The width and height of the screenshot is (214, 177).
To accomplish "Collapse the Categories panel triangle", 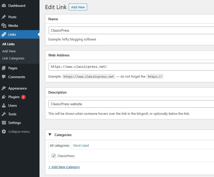I will (x=50, y=135).
